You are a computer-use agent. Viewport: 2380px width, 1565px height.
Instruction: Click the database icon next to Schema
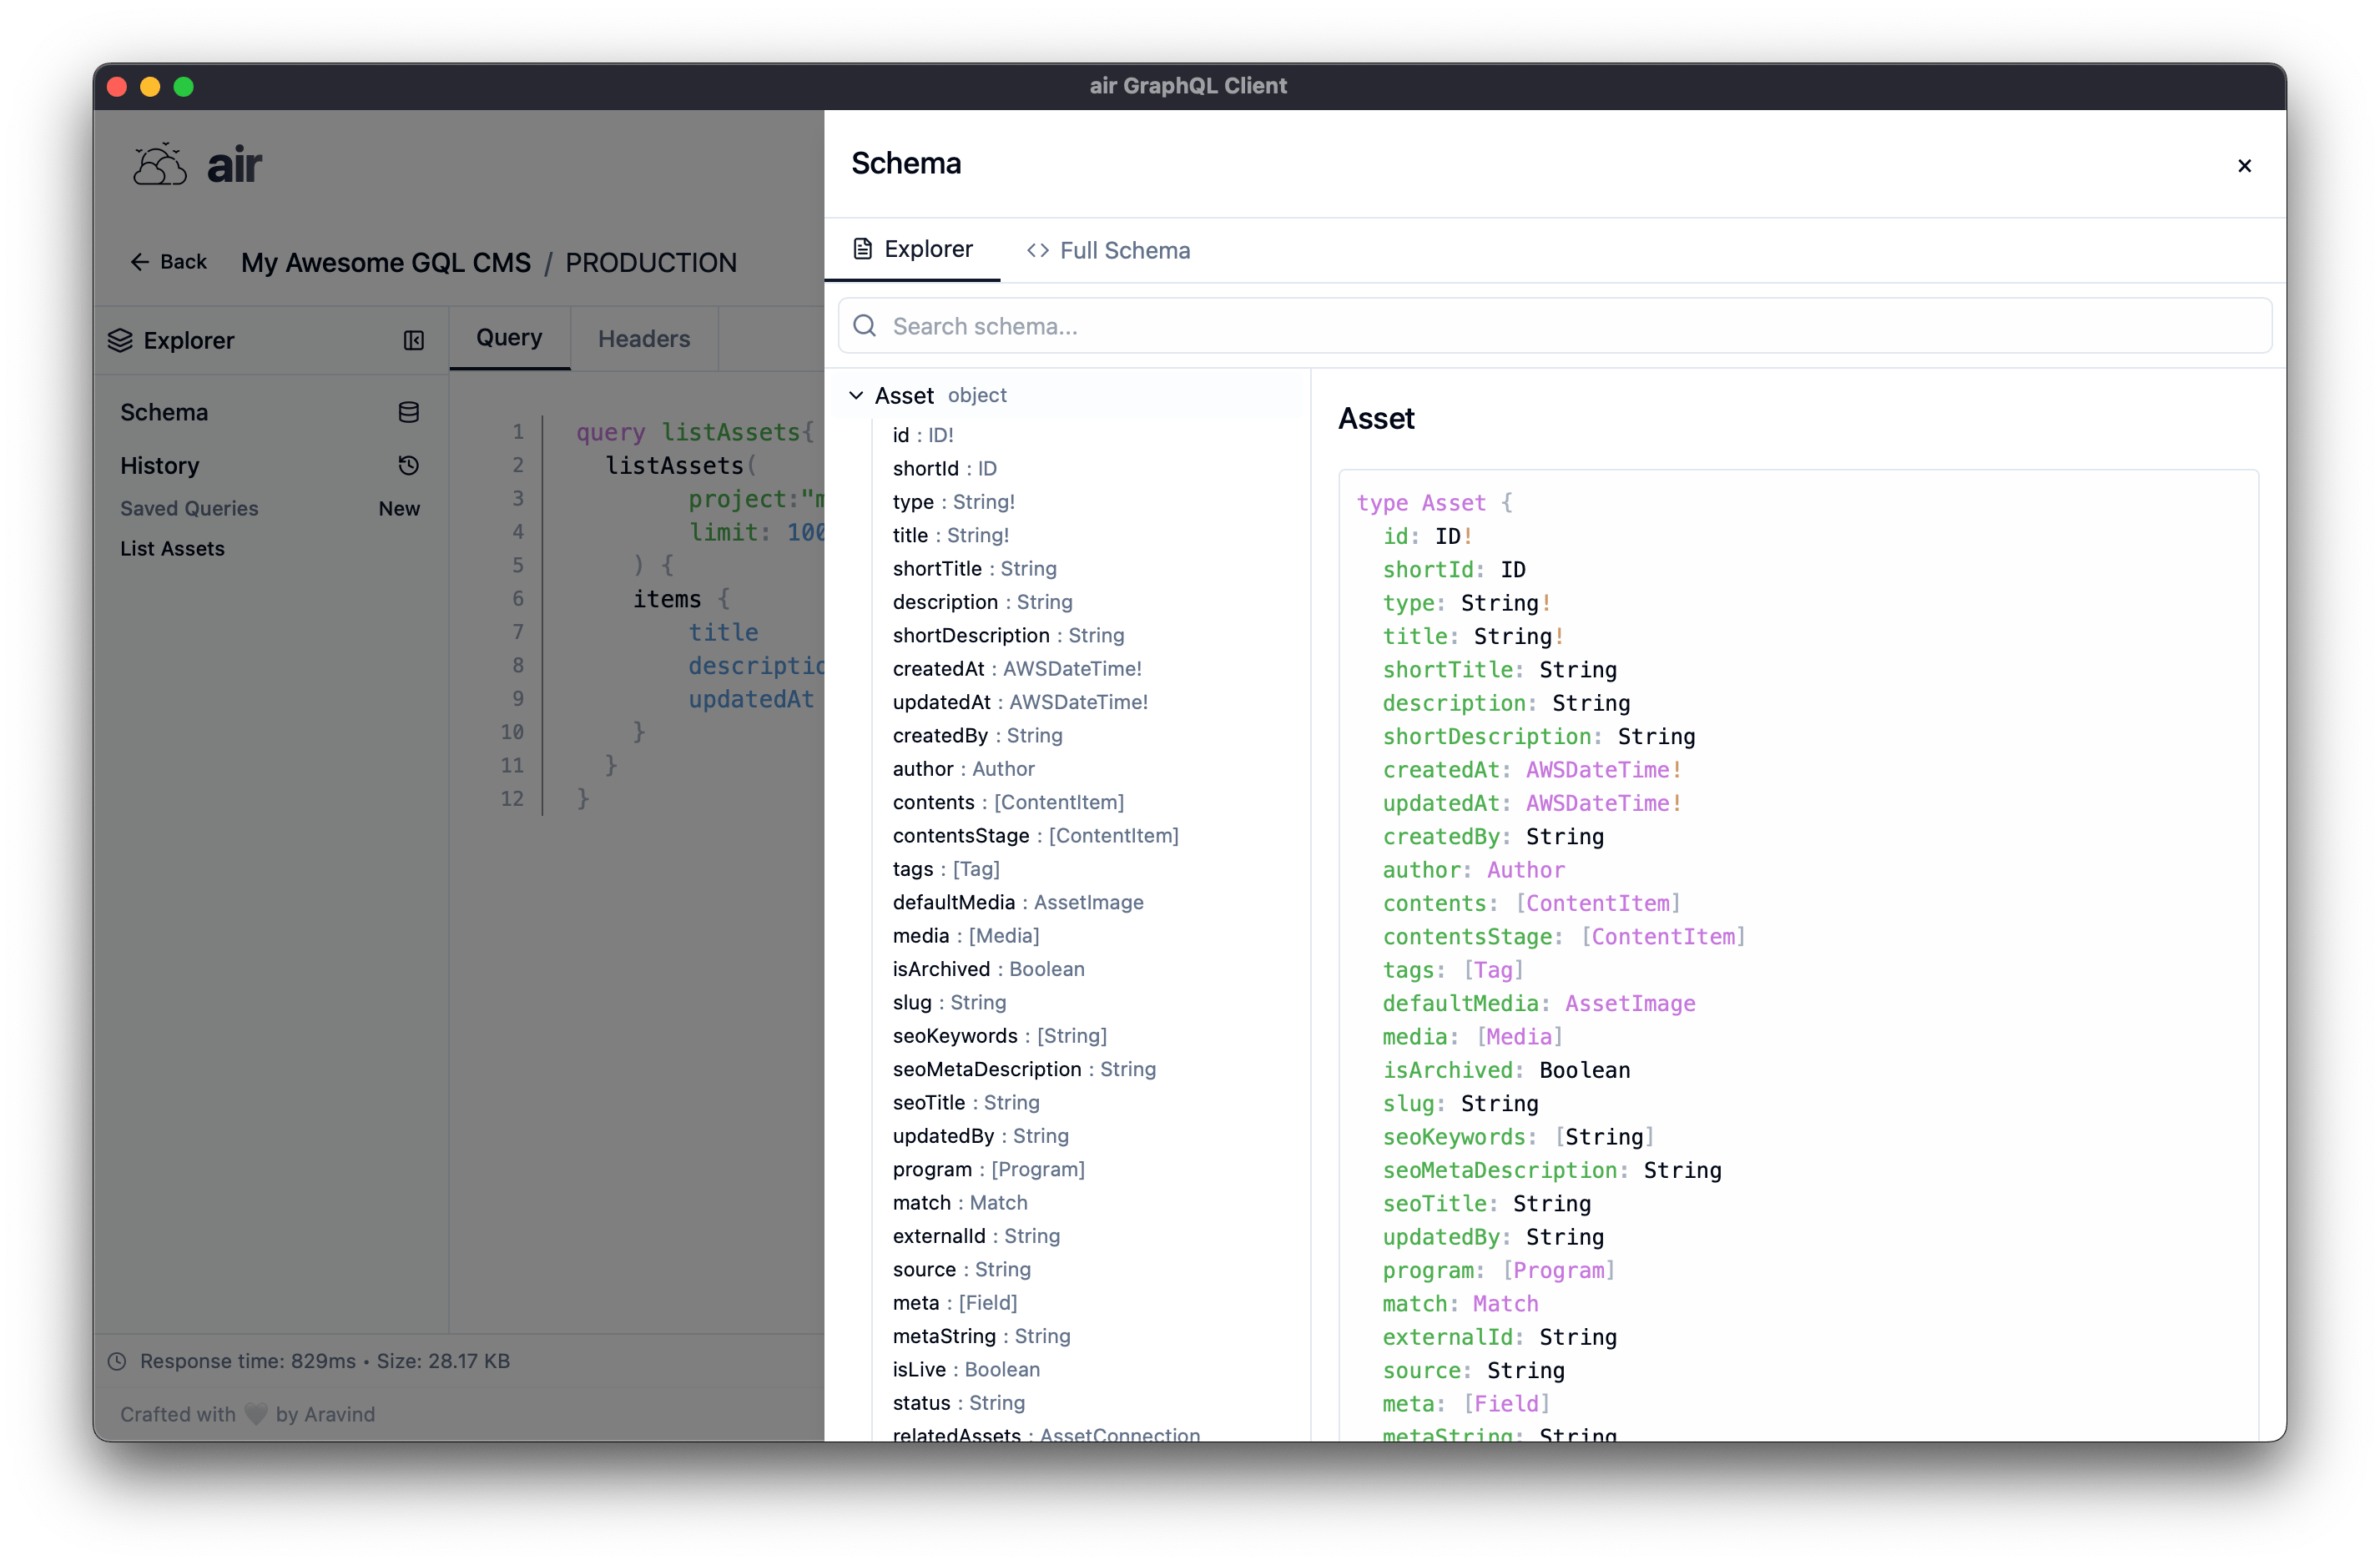pyautogui.click(x=409, y=410)
